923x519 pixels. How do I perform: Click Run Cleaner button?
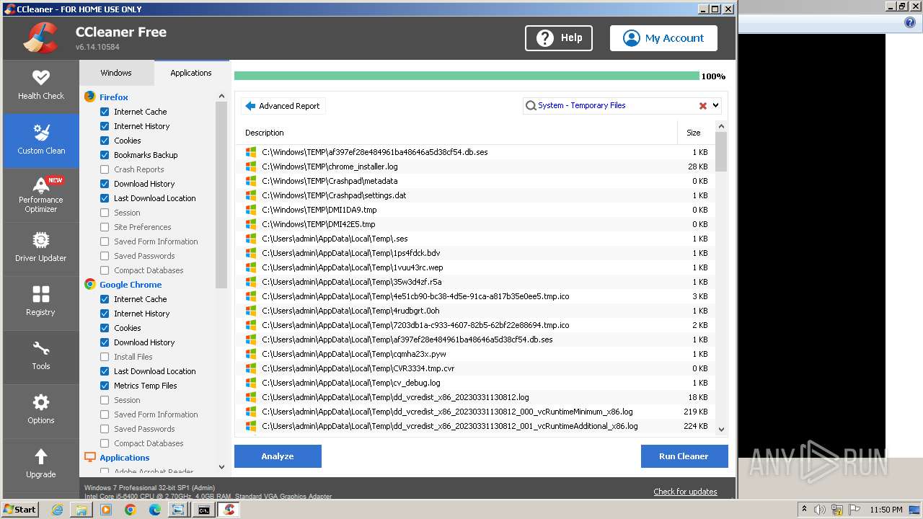684,456
